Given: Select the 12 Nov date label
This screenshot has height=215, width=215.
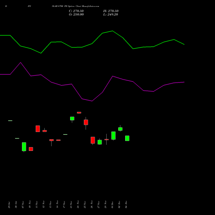Looking at the screenshot, I should point(43,204).
